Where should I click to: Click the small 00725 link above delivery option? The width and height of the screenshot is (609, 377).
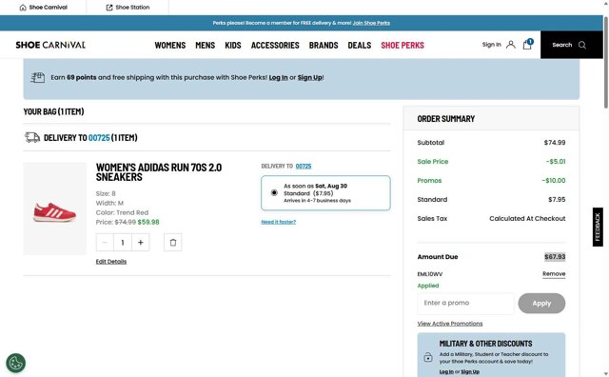(304, 166)
